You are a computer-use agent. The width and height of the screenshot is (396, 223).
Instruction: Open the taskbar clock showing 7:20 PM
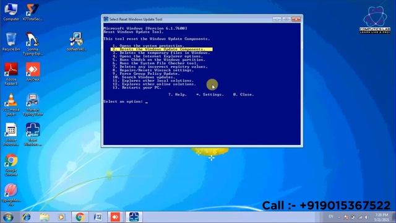(x=382, y=217)
